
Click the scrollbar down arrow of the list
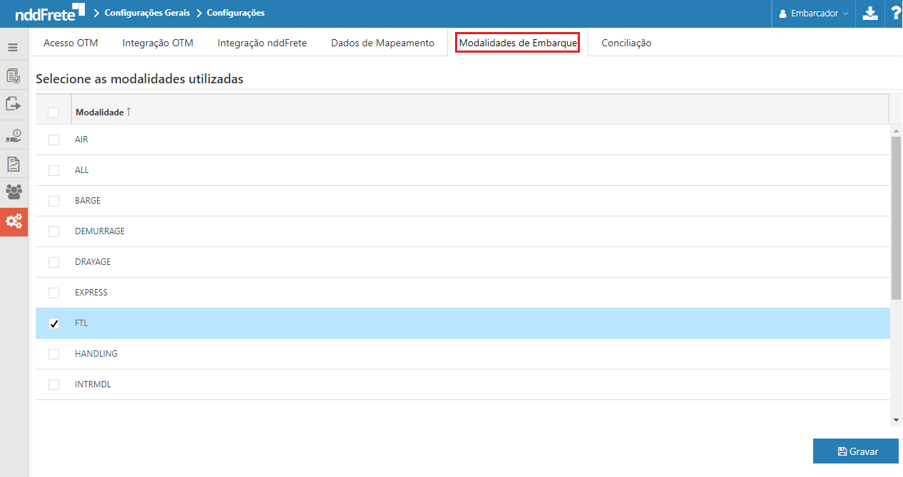click(897, 420)
